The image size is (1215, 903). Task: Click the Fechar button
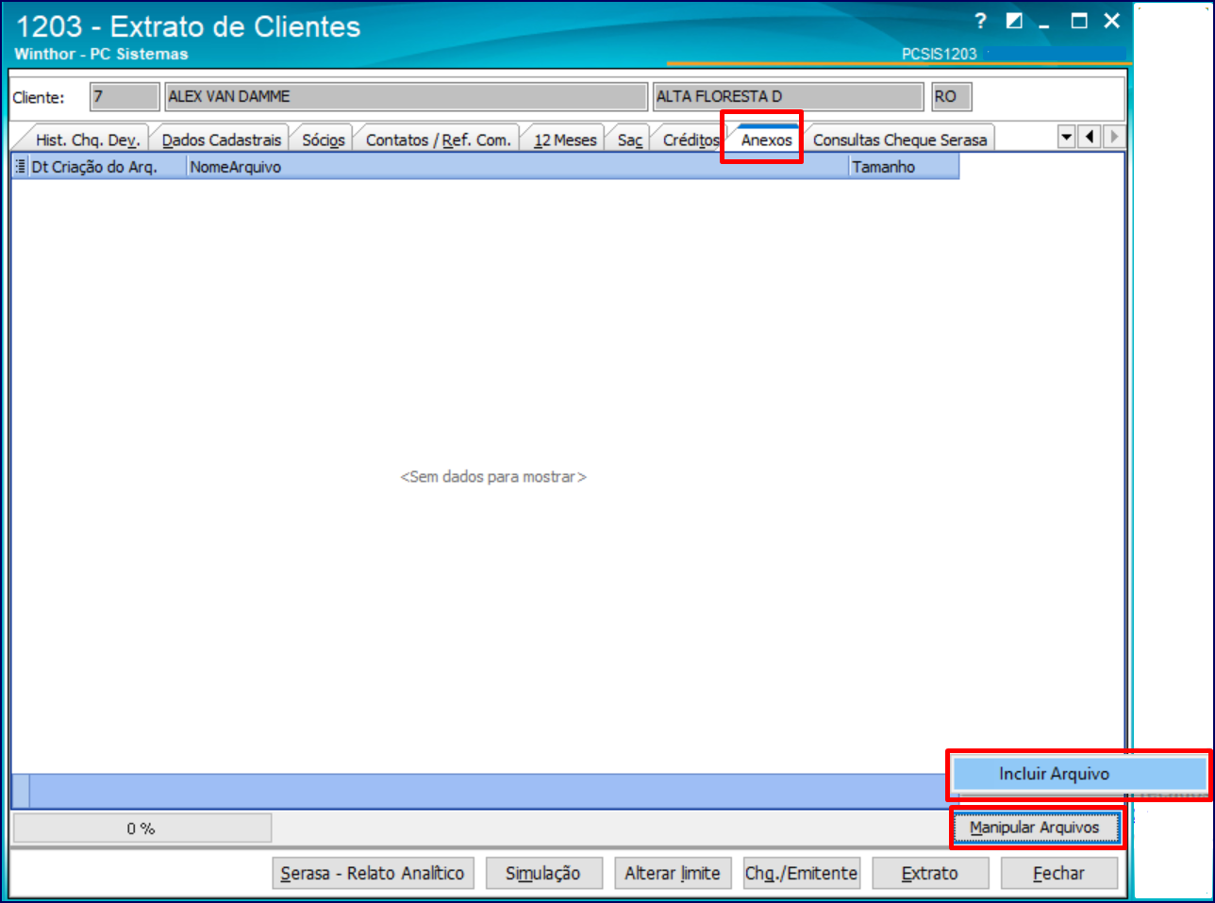click(1059, 874)
